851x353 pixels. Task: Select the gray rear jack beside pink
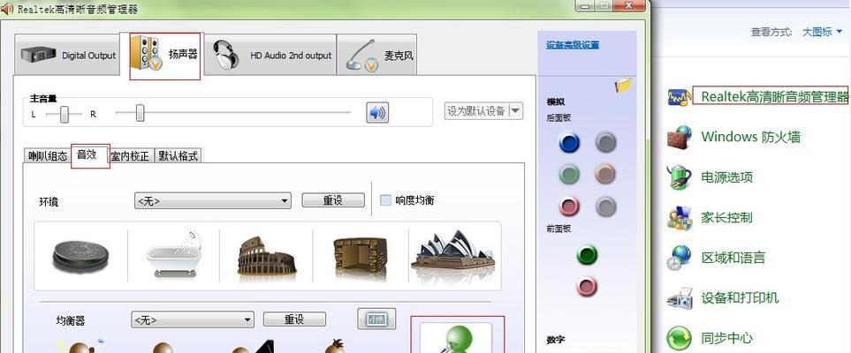click(x=605, y=207)
